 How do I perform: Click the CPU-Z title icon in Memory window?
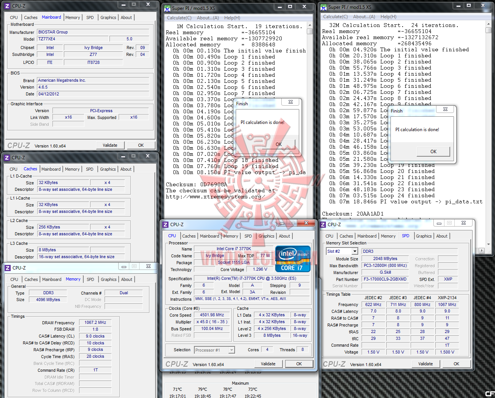pos(8,268)
